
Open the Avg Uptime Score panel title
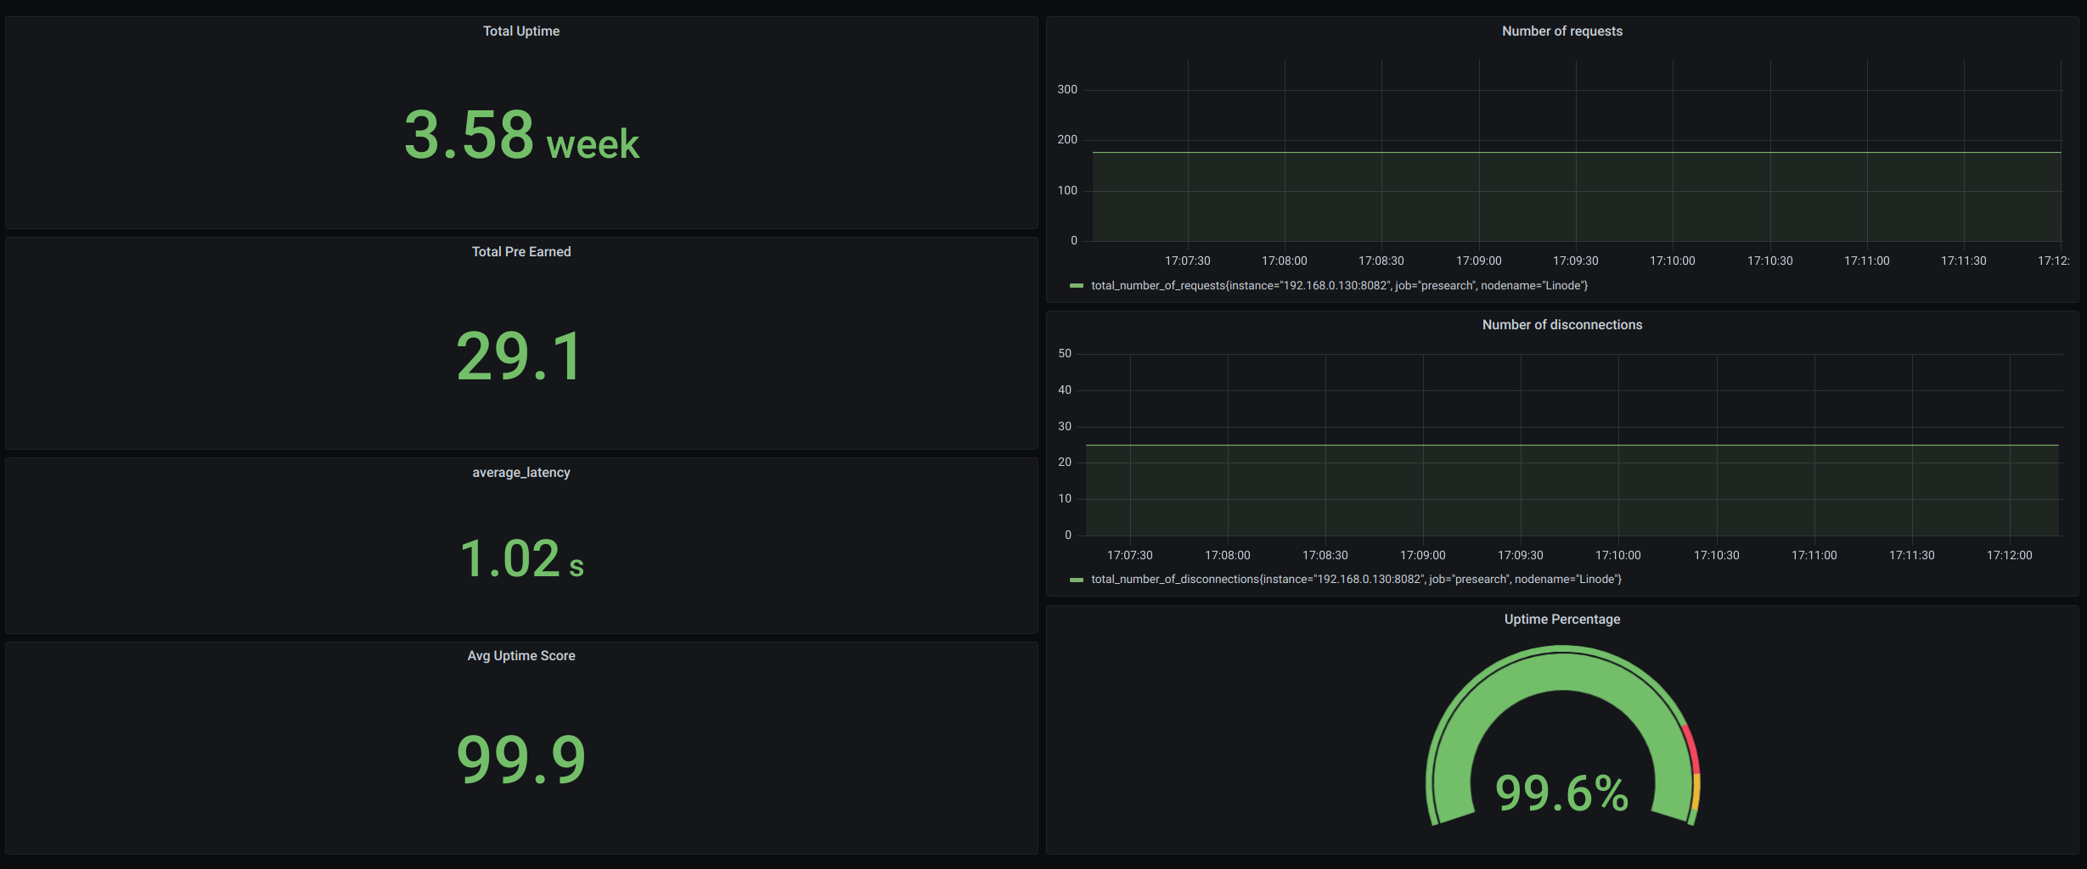point(521,656)
